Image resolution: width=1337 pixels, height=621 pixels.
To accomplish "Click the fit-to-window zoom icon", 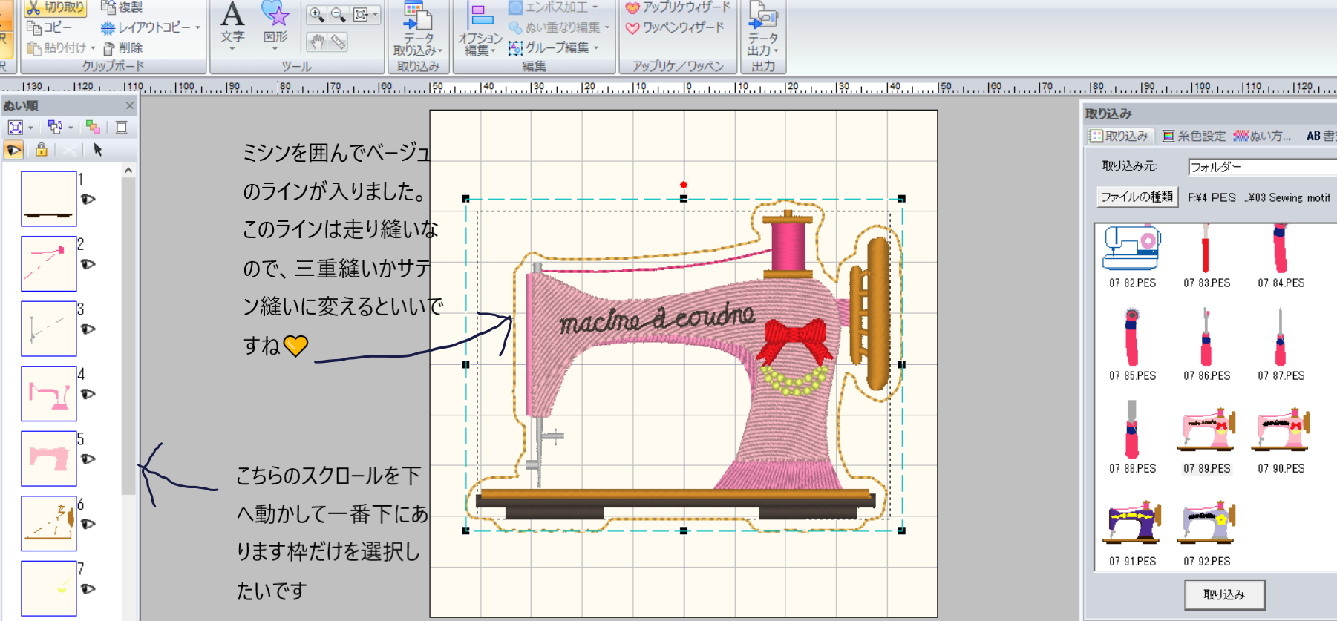I will point(361,14).
